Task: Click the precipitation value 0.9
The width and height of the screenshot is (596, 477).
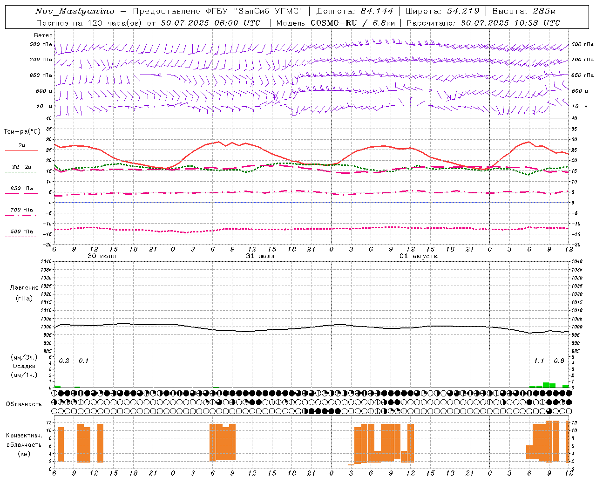Action: pos(559,361)
